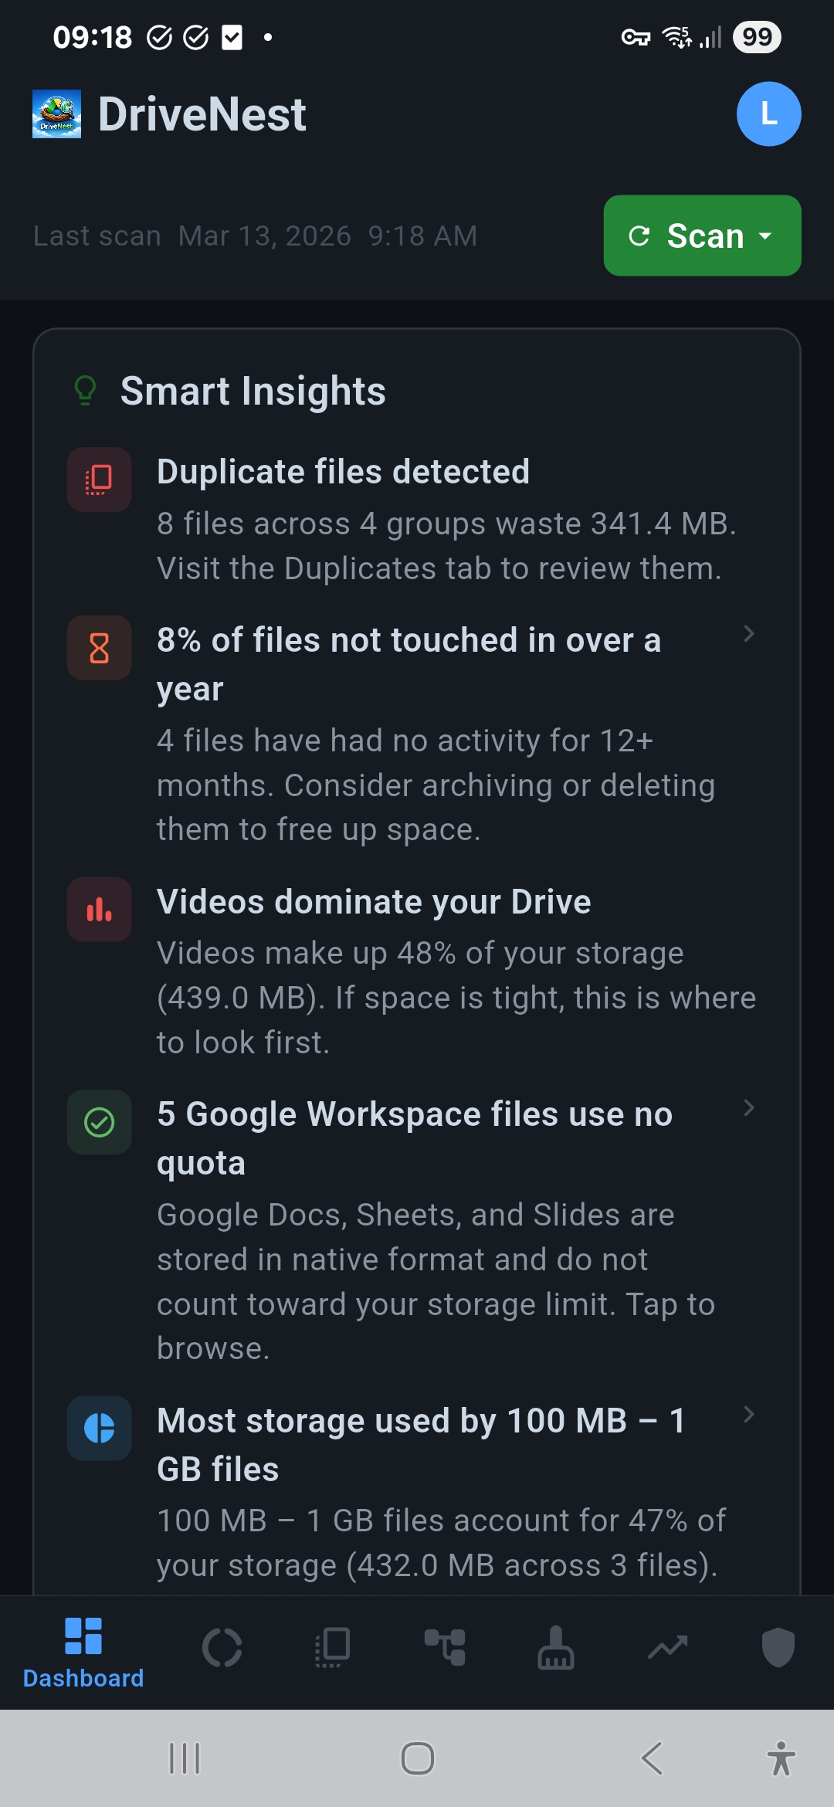Select the Dashboard tab
834x1807 pixels.
[83, 1651]
